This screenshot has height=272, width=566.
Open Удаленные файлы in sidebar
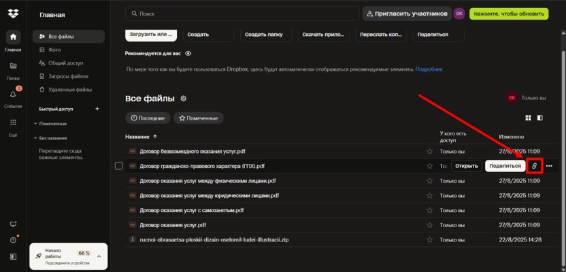tap(69, 89)
